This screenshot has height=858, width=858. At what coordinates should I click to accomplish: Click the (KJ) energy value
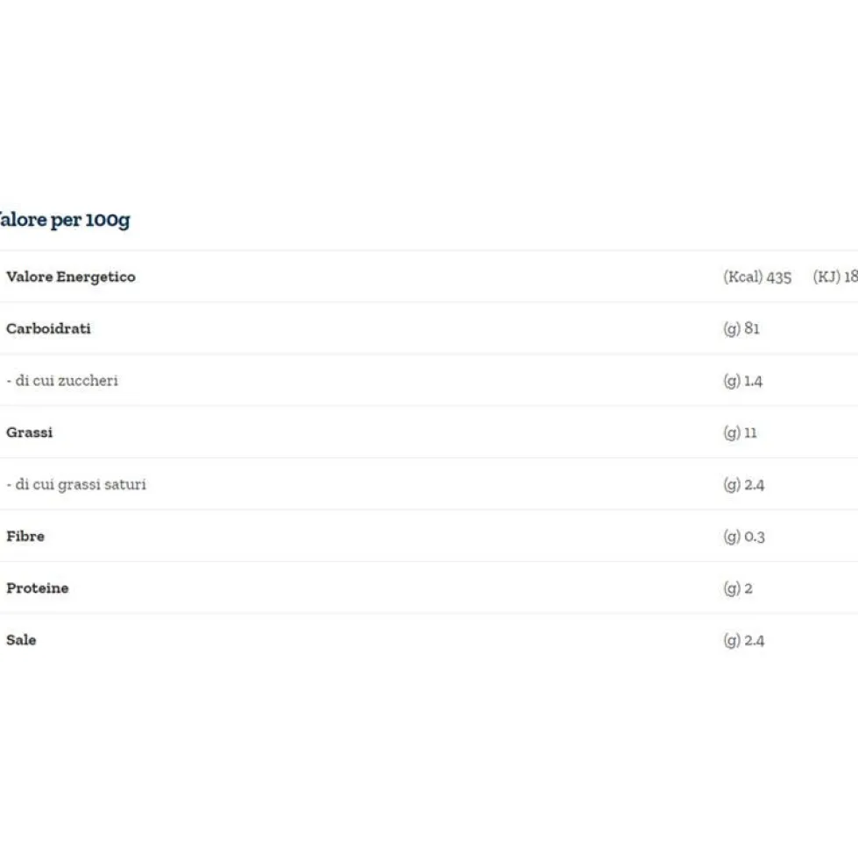(835, 277)
